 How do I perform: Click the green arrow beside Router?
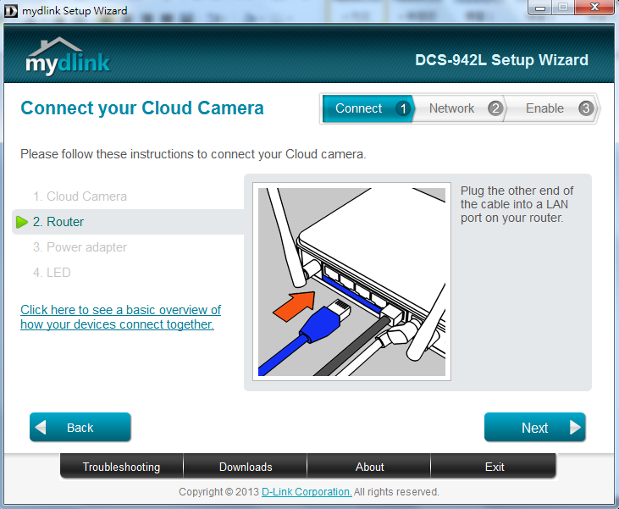(23, 222)
